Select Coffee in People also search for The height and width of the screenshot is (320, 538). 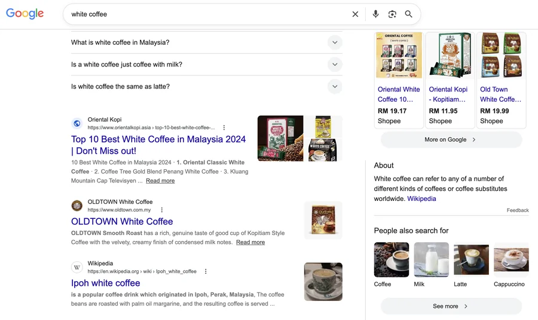(392, 265)
